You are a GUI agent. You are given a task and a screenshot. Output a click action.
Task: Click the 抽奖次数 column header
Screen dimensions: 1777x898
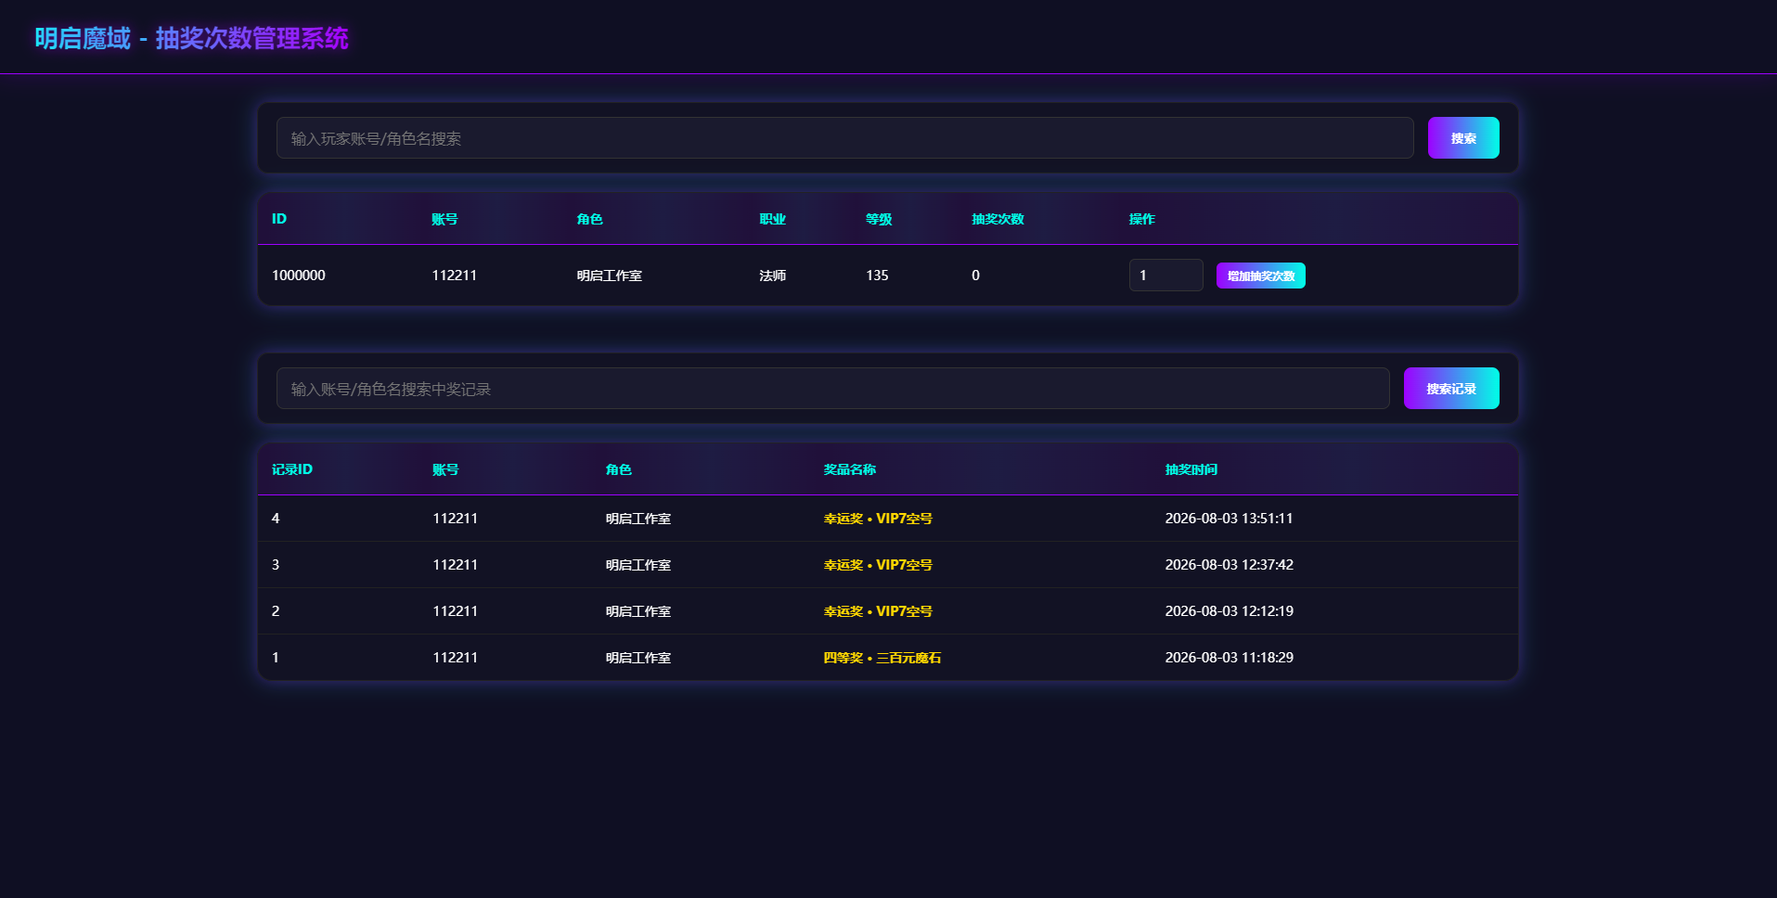(x=998, y=219)
